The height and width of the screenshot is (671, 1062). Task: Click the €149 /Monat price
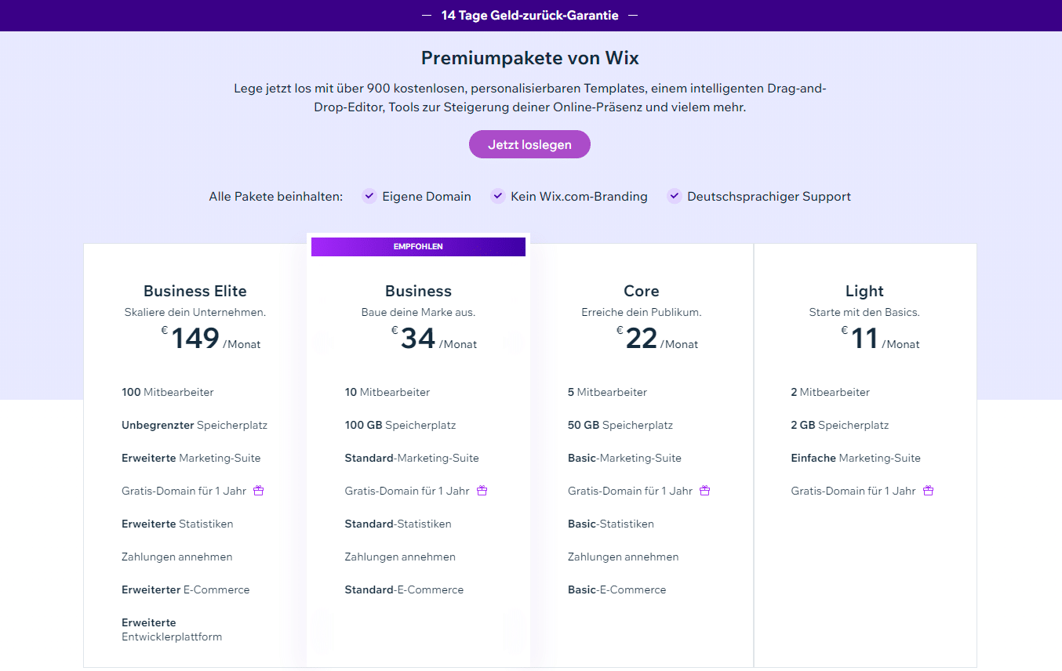pyautogui.click(x=211, y=339)
